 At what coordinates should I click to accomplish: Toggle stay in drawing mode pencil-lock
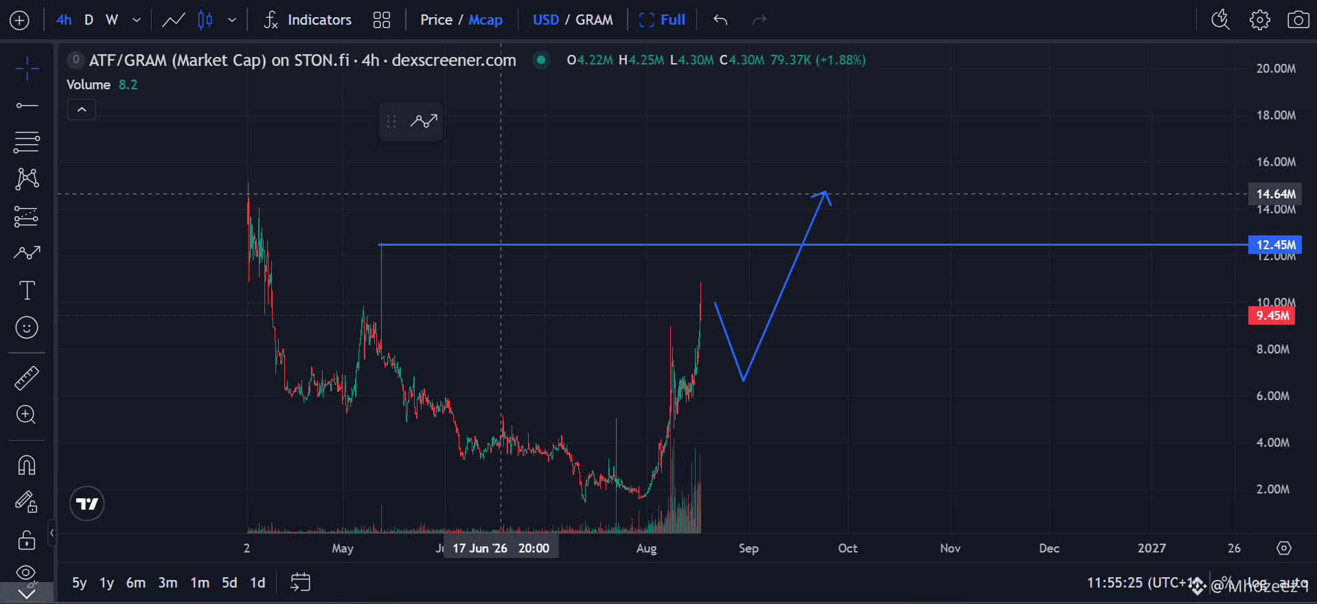[x=27, y=502]
